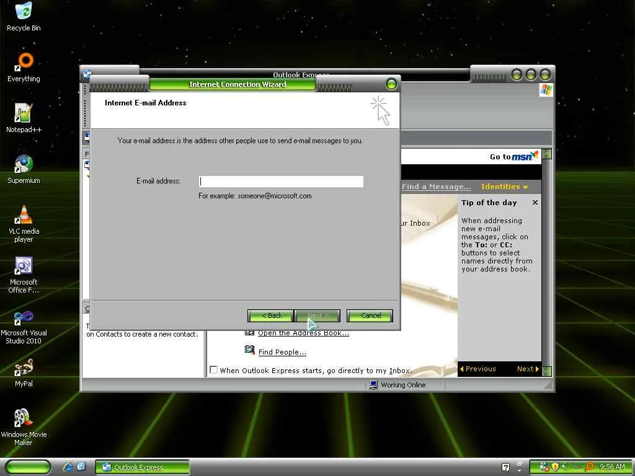Screen dimensions: 635x476
Task: Click the Find People link
Action: [282, 352]
